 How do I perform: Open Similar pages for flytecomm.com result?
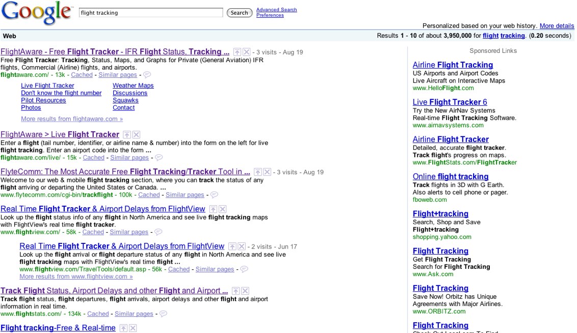(185, 195)
